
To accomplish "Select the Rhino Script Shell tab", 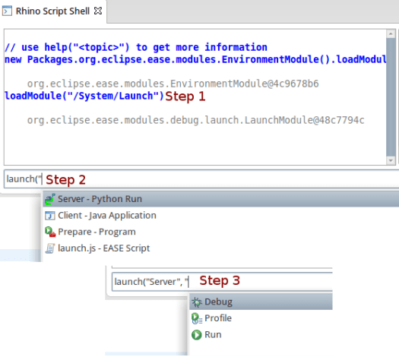I will [52, 11].
